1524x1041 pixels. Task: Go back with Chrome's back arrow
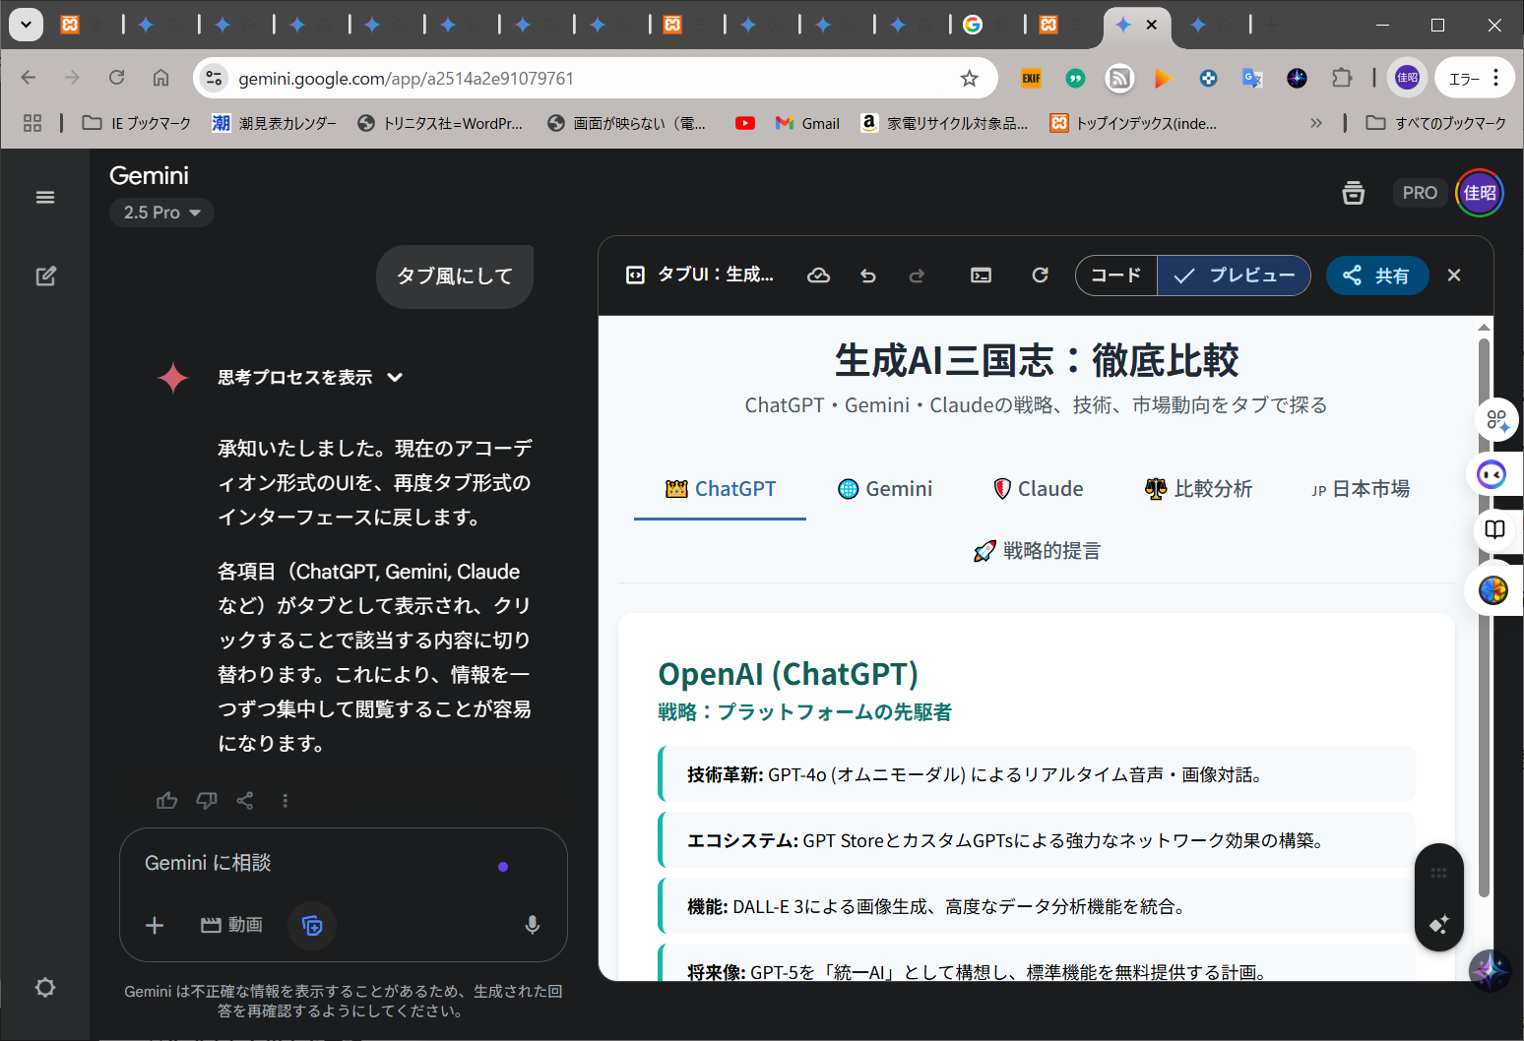pos(29,78)
